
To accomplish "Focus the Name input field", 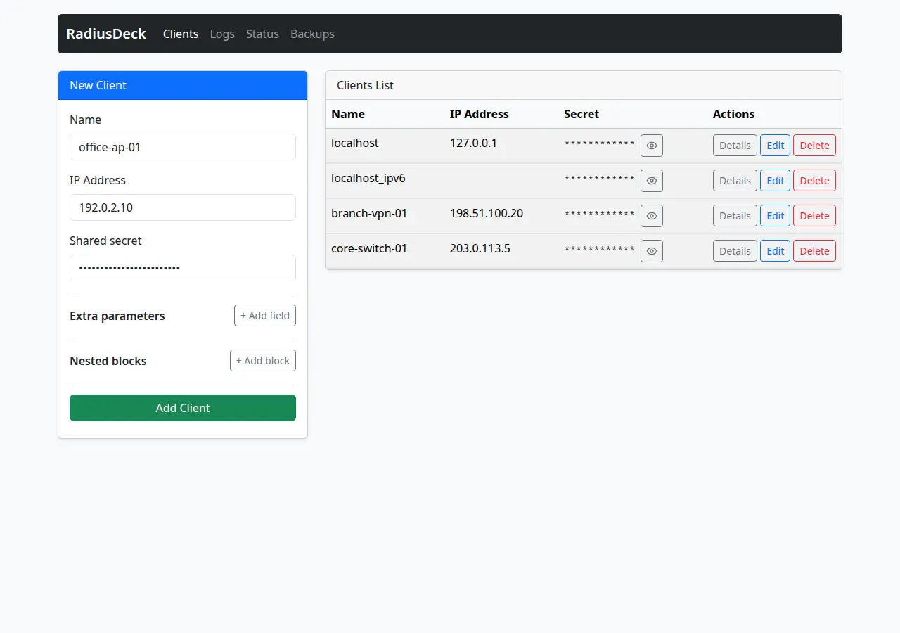I will click(x=183, y=147).
